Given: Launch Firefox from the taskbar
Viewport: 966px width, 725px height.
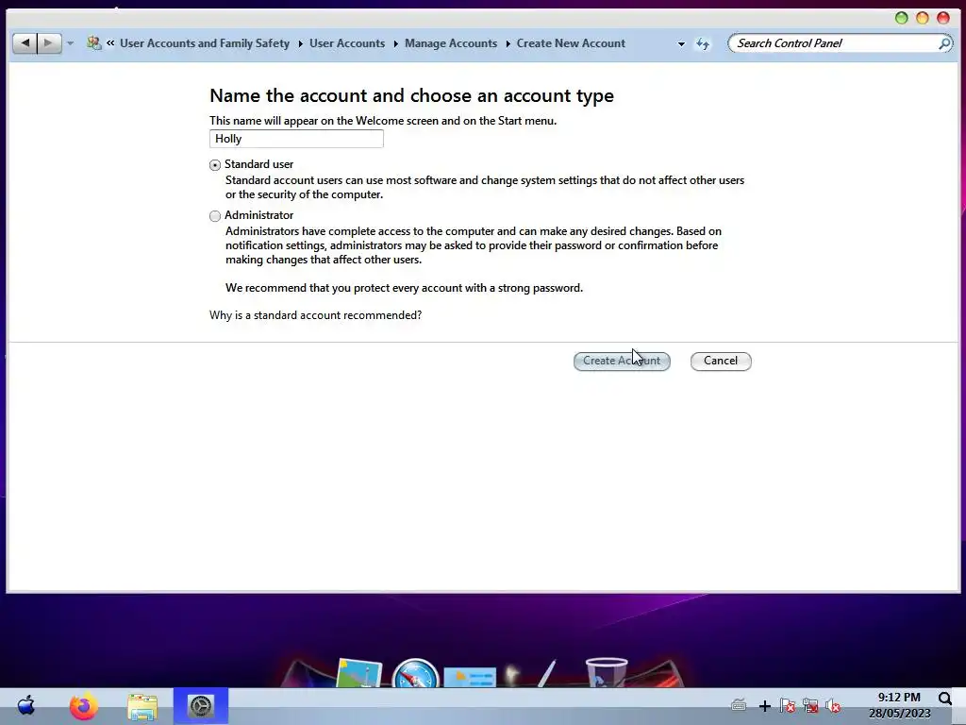Looking at the screenshot, I should point(84,706).
